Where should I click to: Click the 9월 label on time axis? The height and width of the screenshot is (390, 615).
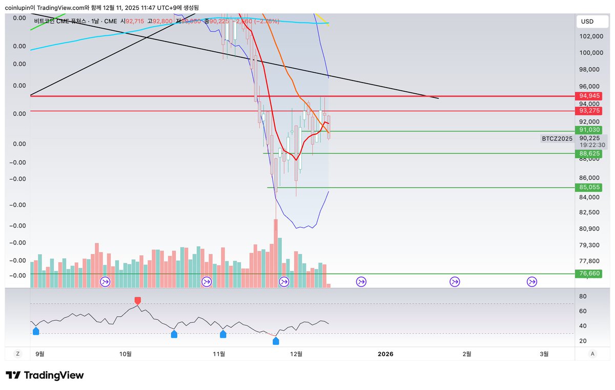point(40,354)
